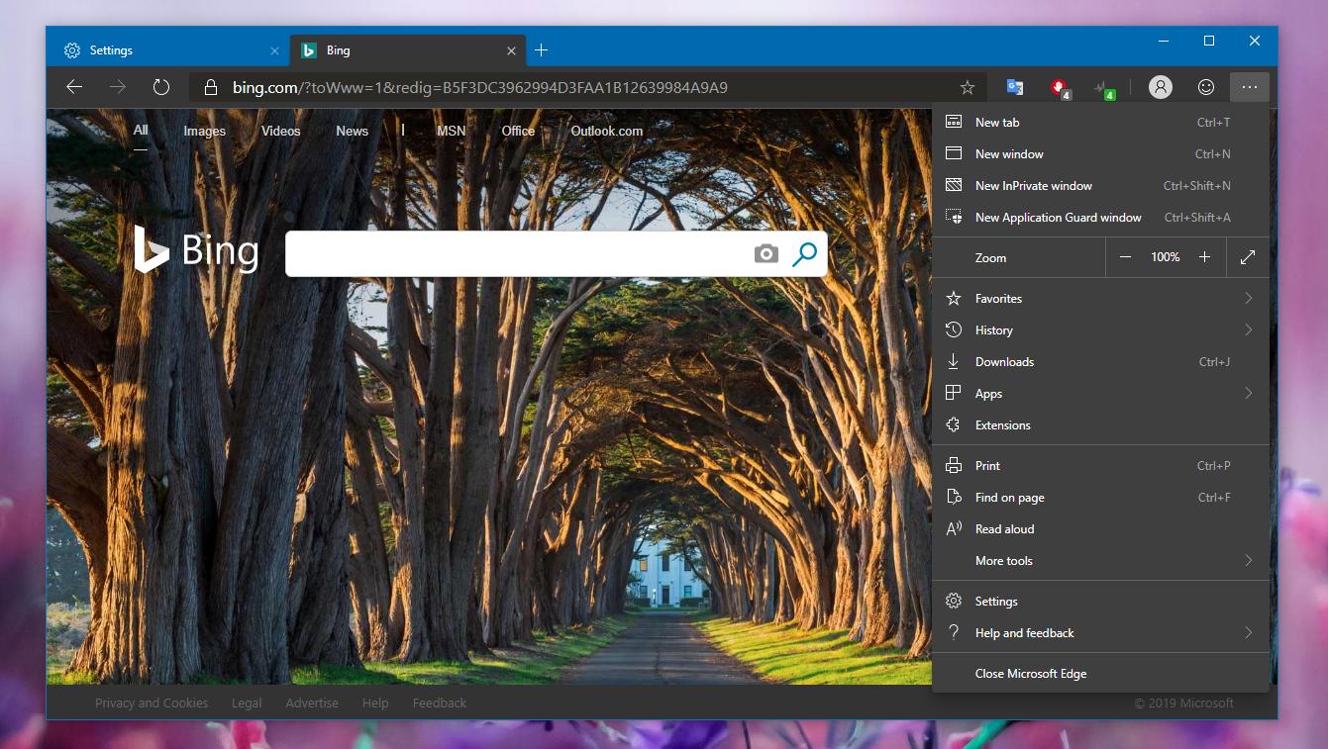Open the Outlook.com link

click(x=606, y=131)
